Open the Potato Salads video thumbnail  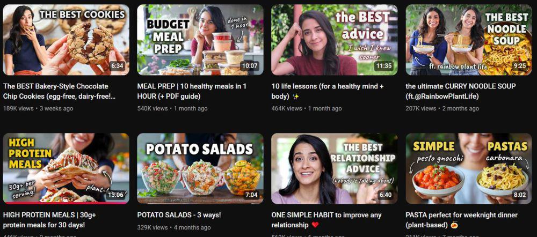coord(200,168)
